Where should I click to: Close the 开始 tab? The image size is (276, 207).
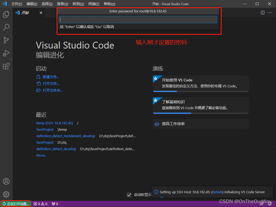pos(41,13)
